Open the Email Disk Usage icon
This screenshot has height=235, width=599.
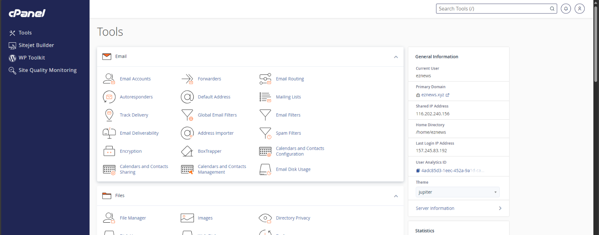265,170
